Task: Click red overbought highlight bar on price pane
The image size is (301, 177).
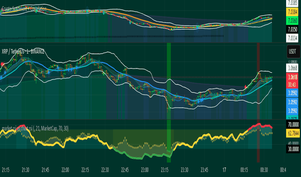Action: (x=258, y=80)
